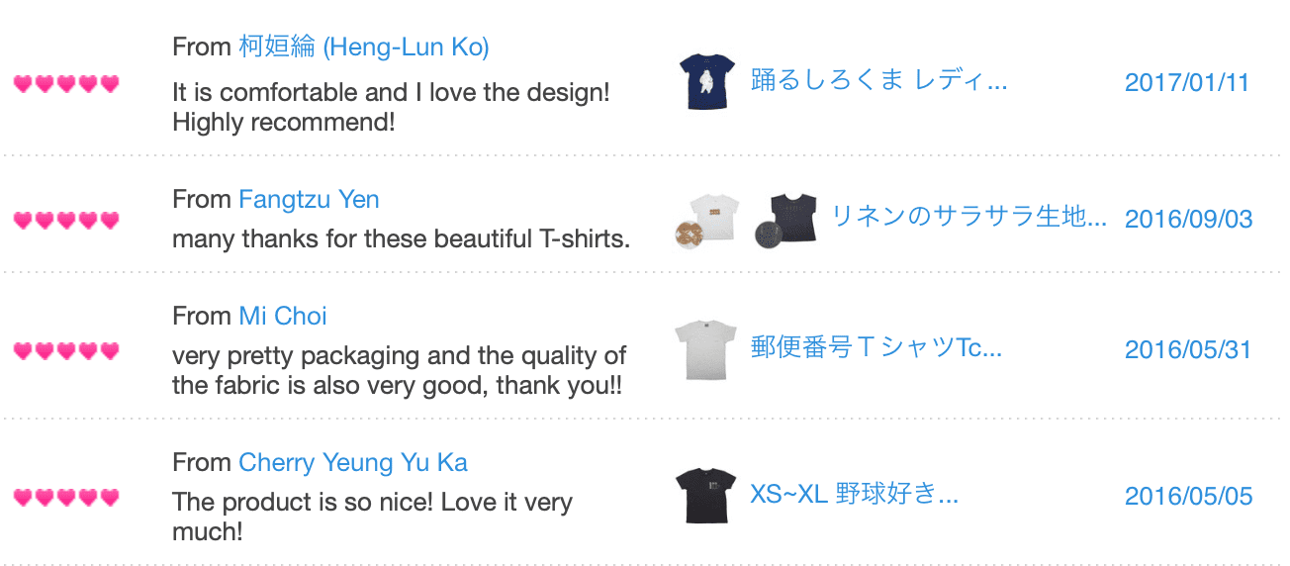Go to Cherry Yeung Yu Ka's profile
Viewport: 1290px width, 566px height.
[353, 462]
